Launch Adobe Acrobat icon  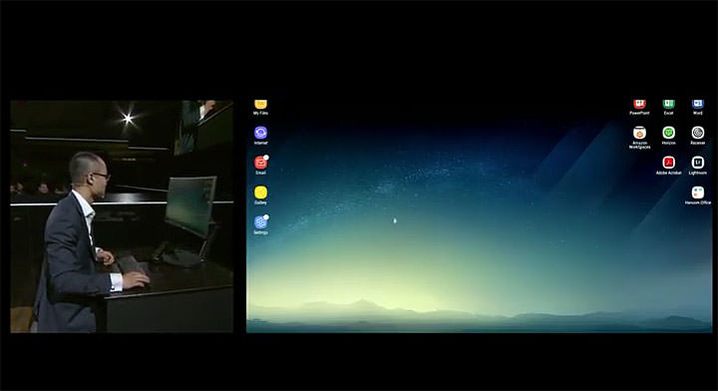[x=668, y=163]
